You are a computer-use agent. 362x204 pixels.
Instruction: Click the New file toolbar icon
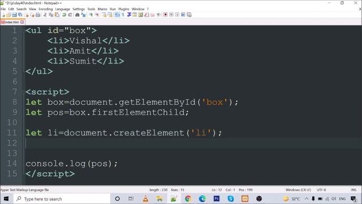pyautogui.click(x=4, y=15)
